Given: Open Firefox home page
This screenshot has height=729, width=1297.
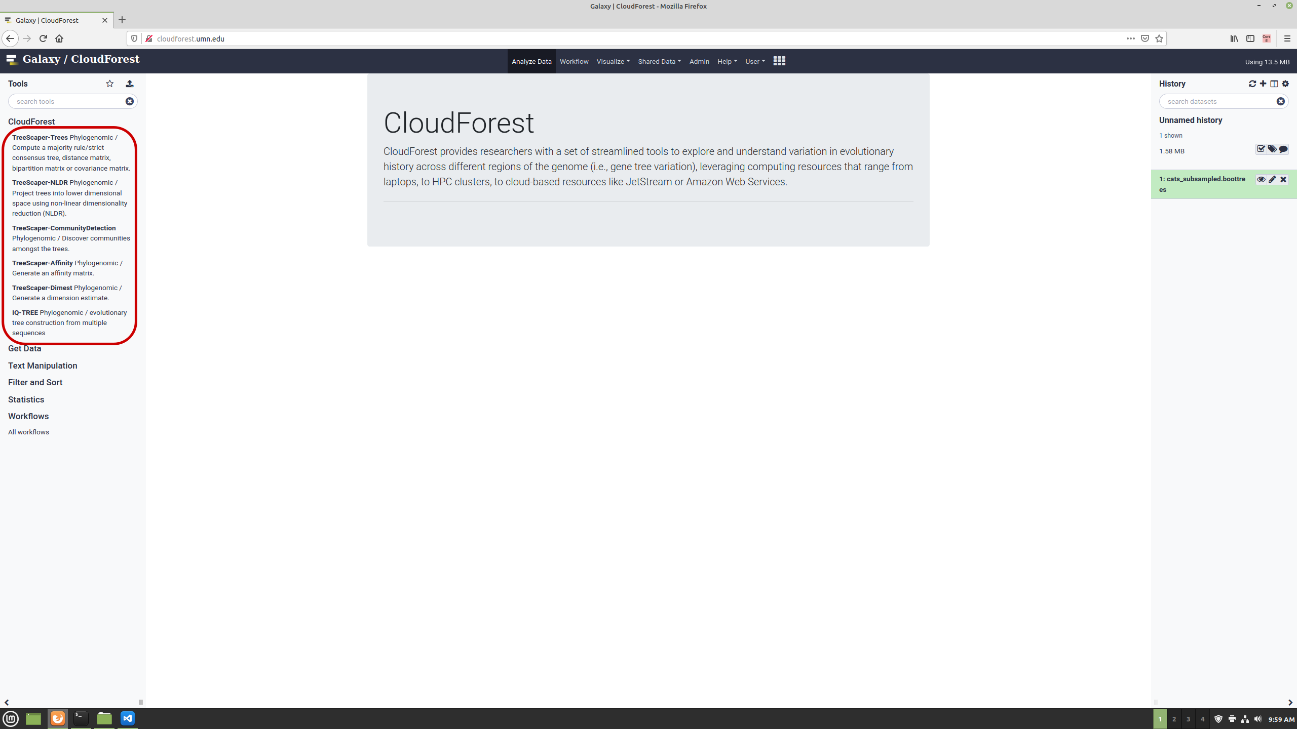Looking at the screenshot, I should (x=59, y=38).
